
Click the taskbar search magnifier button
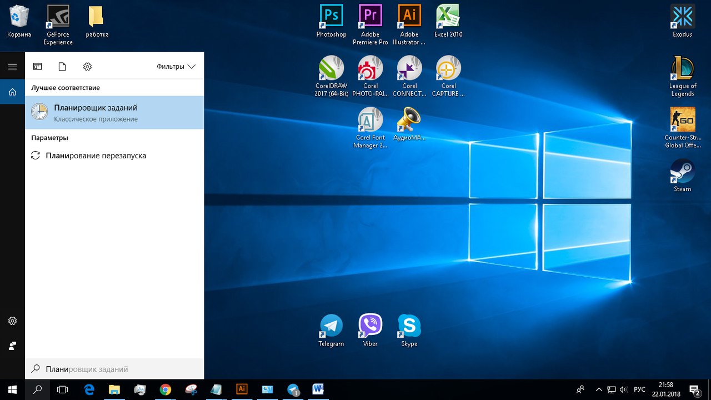(38, 389)
